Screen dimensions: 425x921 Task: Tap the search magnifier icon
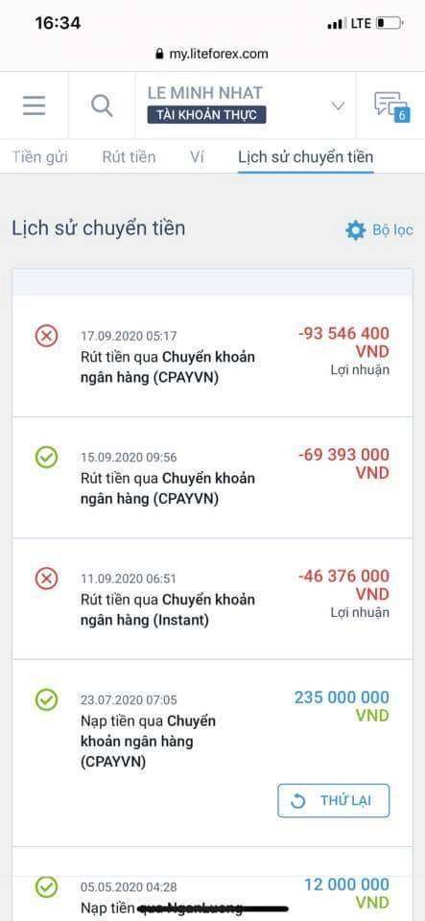tap(102, 106)
